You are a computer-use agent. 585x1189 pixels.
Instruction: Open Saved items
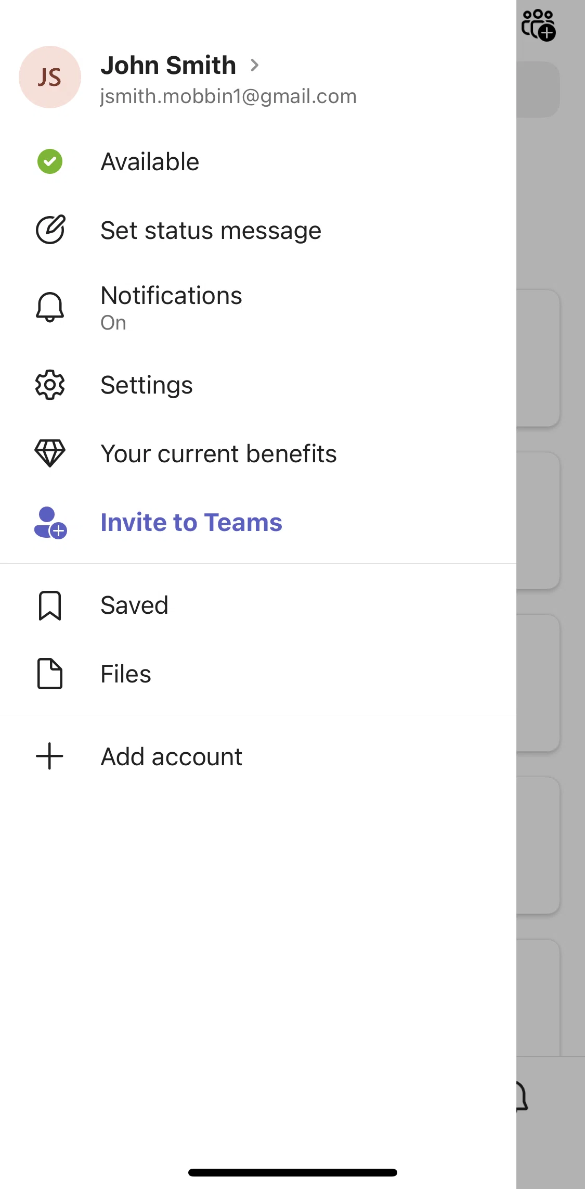click(258, 605)
